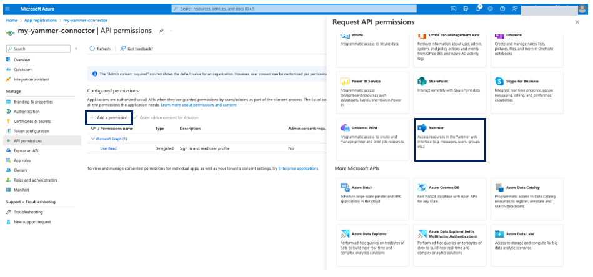The width and height of the screenshot is (593, 277).
Task: Click the Feedback icon in top bar
Action: coord(514,9)
